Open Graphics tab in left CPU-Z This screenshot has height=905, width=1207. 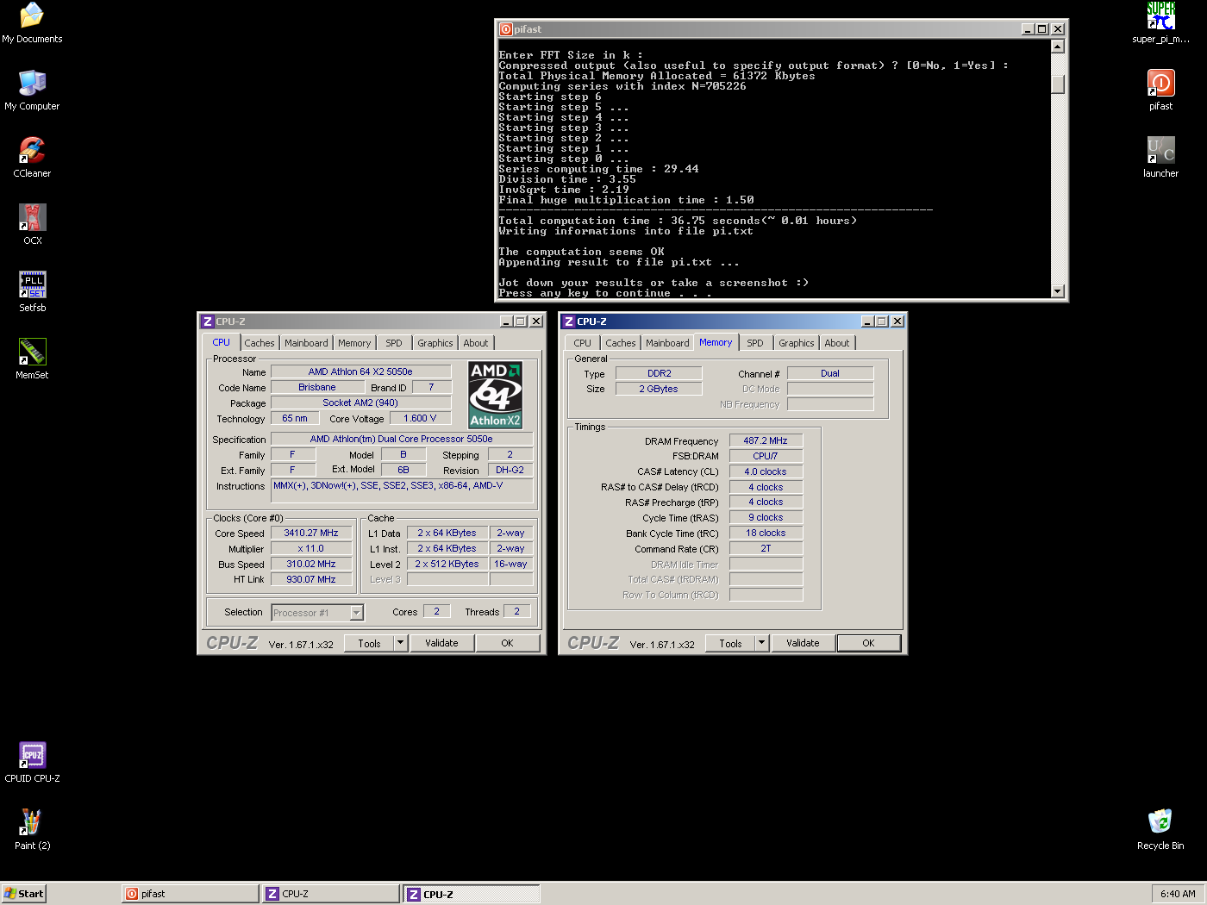435,343
